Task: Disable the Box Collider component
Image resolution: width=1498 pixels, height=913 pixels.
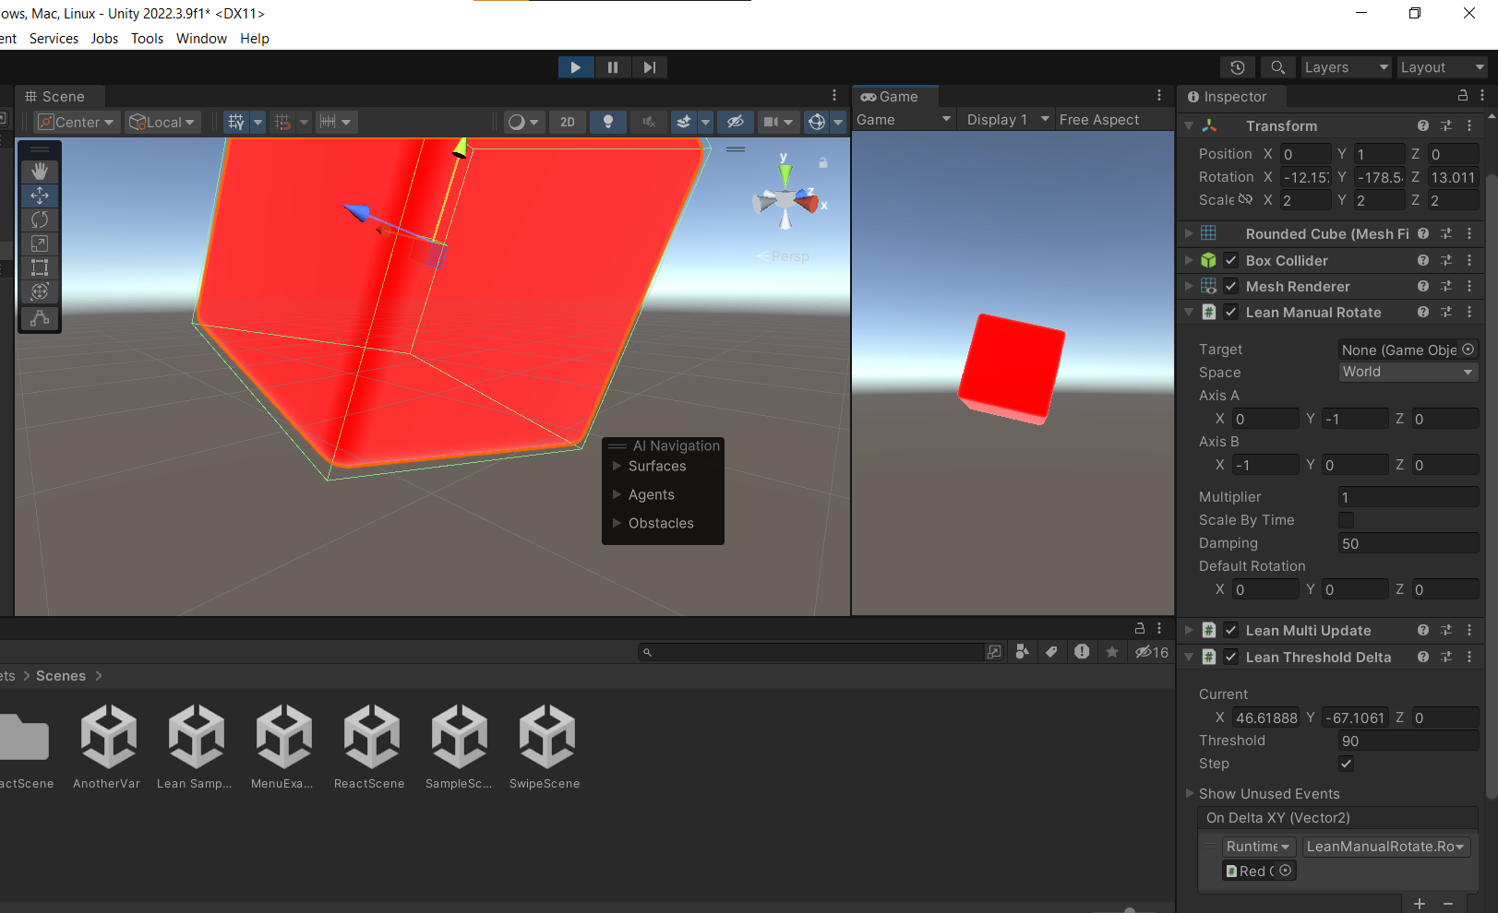Action: click(x=1231, y=260)
